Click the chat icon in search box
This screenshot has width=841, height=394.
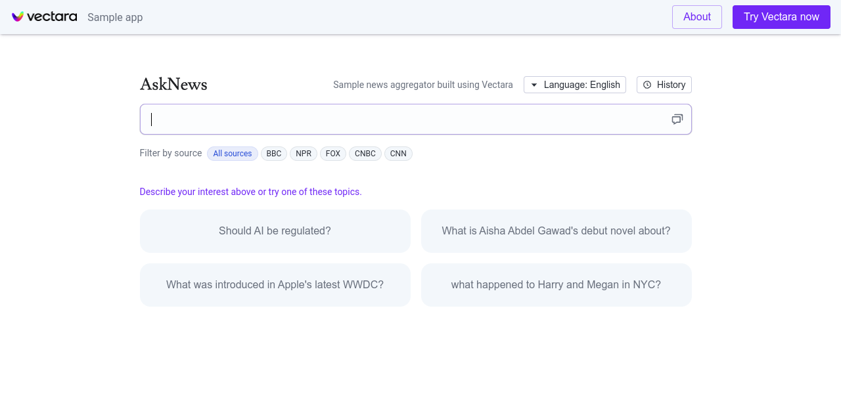677,119
